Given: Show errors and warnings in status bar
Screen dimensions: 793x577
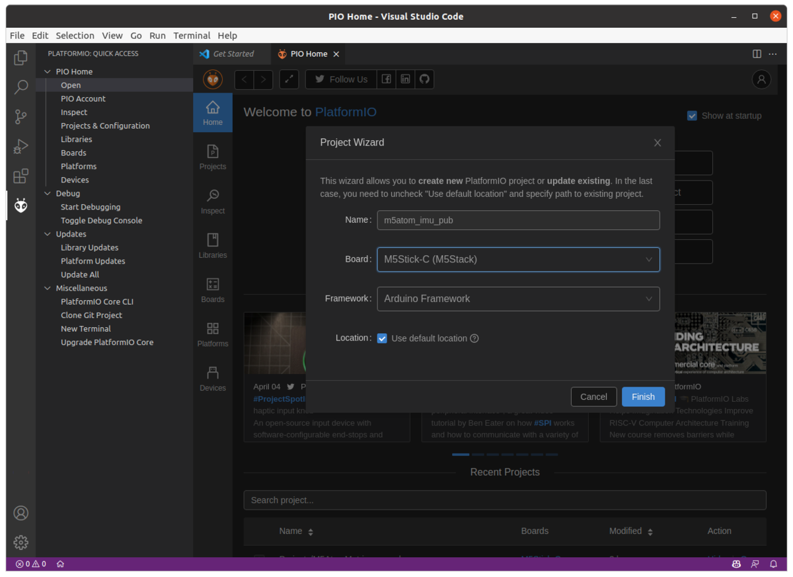Looking at the screenshot, I should click(31, 564).
